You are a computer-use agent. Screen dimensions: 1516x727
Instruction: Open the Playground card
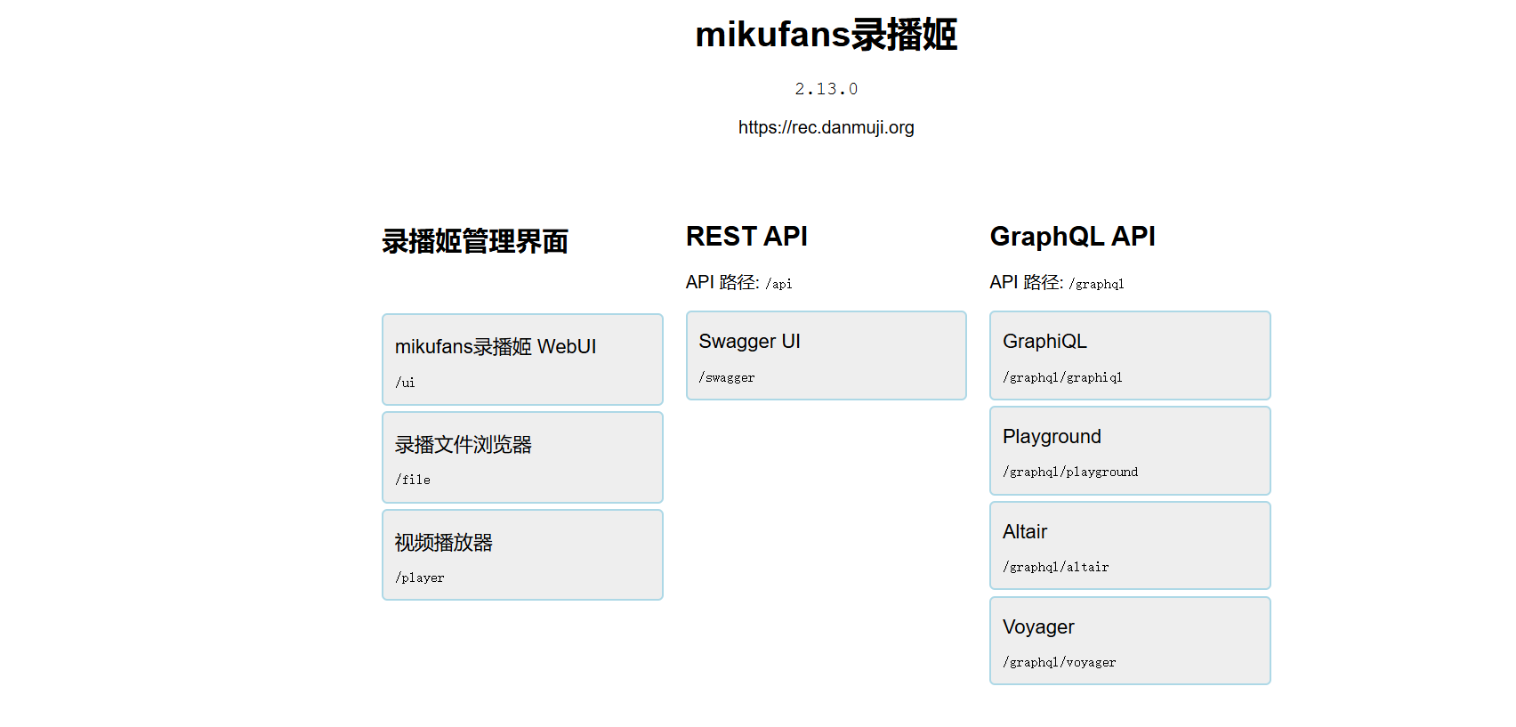tap(1130, 450)
